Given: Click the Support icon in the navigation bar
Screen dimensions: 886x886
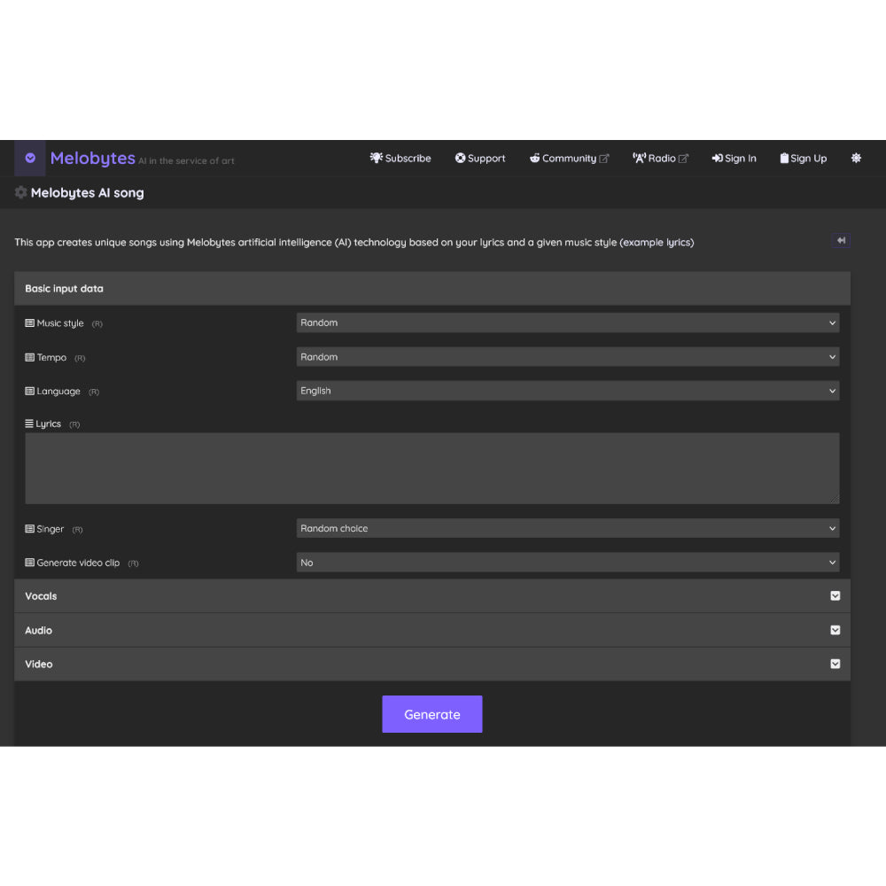Looking at the screenshot, I should [x=459, y=158].
